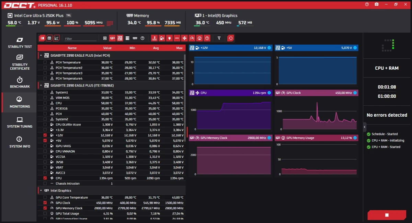The width and height of the screenshot is (412, 223).
Task: Collapse the GIGABYTE Z890 EAGLE PLUS (Intel PCH) group
Action: (x=41, y=55)
